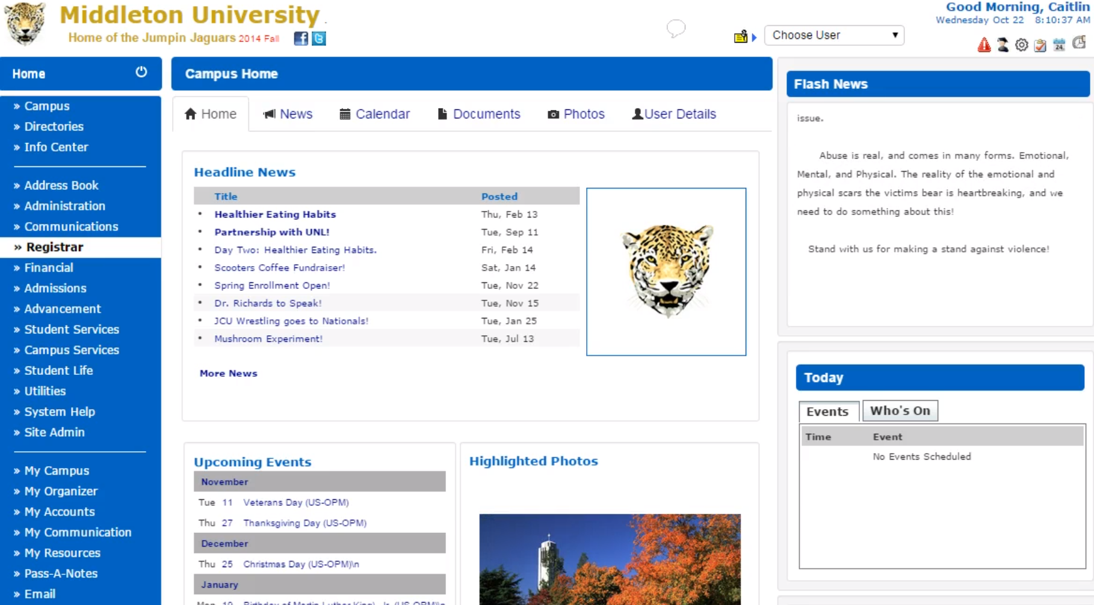Image resolution: width=1094 pixels, height=605 pixels.
Task: Open the Documents tab
Action: 478,114
